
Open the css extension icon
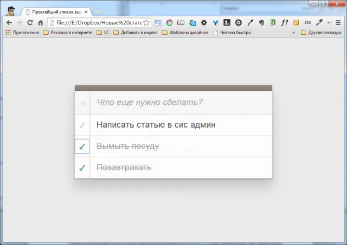pyautogui.click(x=307, y=22)
